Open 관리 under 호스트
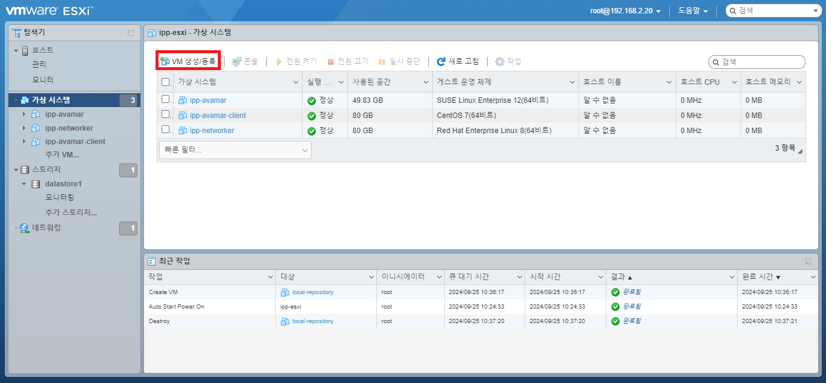The image size is (826, 383). (x=39, y=64)
